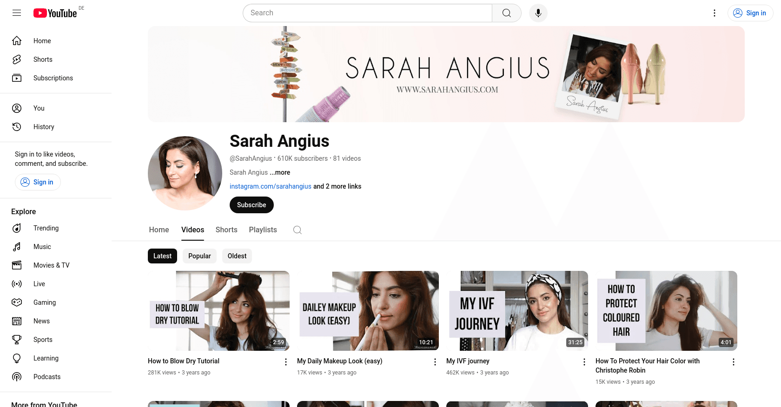Start voice search with microphone icon

click(x=538, y=13)
